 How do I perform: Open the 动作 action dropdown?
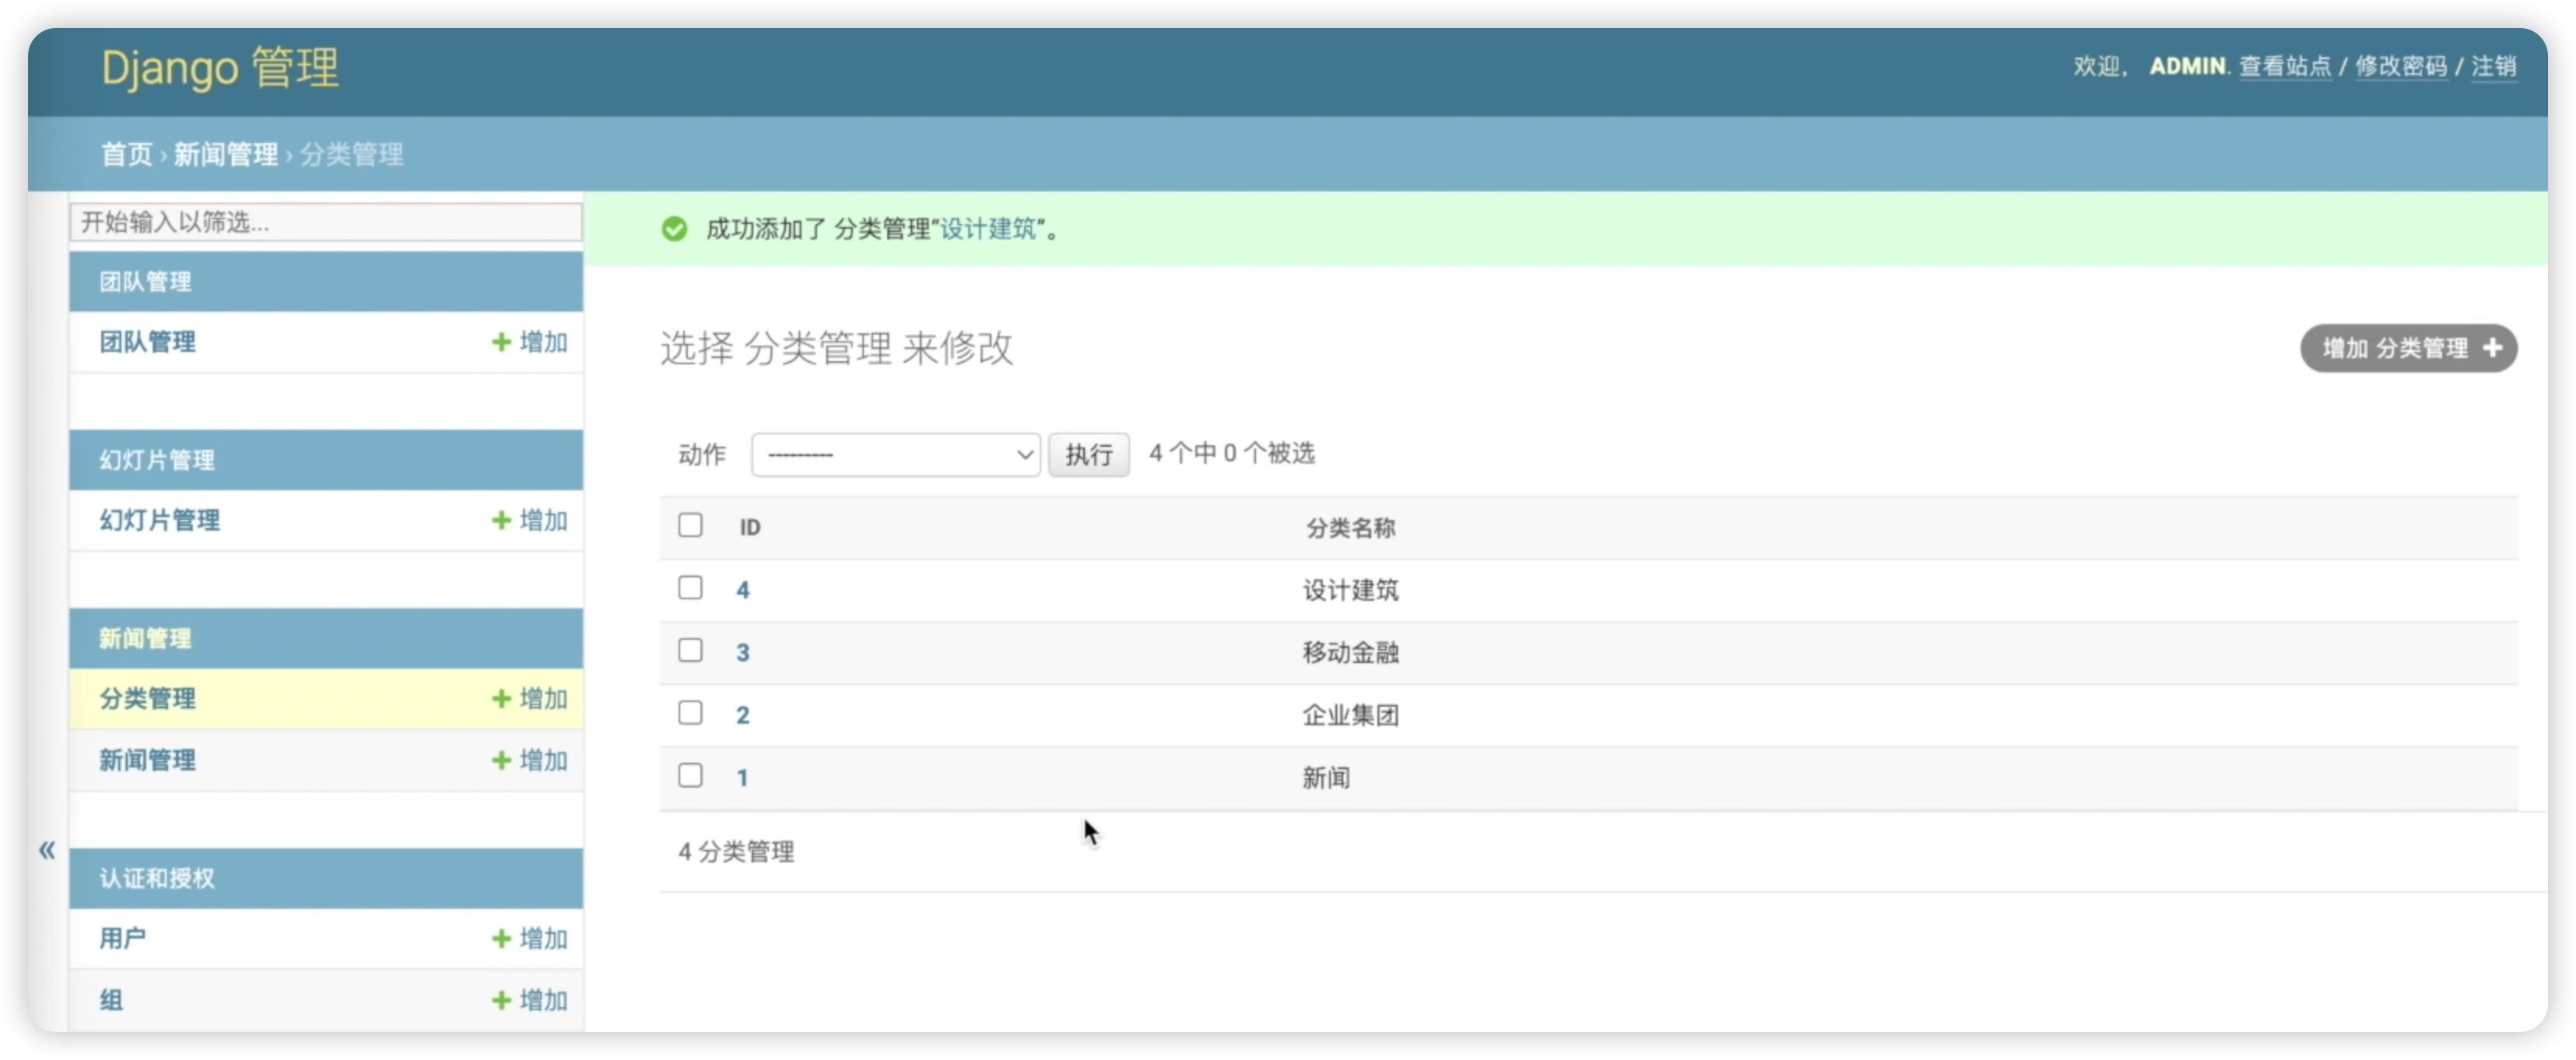(895, 454)
